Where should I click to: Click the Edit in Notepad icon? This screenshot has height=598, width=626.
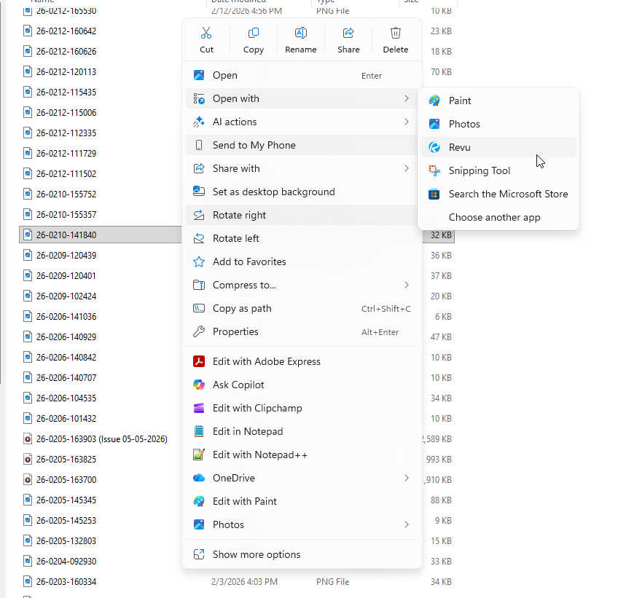(x=199, y=431)
